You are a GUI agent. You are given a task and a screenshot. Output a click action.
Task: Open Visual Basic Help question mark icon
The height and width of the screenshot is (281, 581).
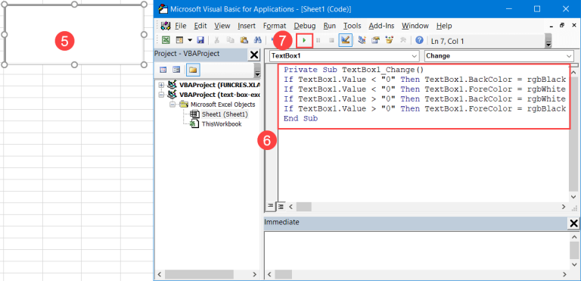[x=419, y=40]
